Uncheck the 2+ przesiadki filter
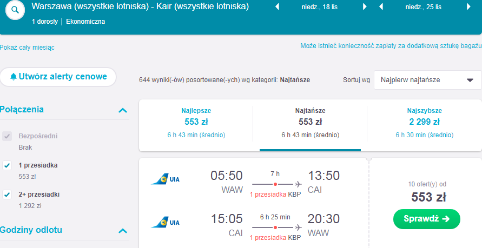482x248 pixels. 7,195
